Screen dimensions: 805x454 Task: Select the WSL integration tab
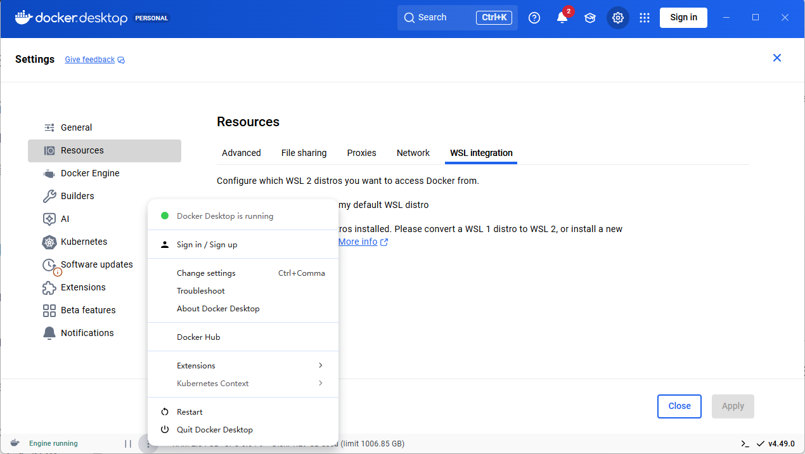tap(481, 153)
